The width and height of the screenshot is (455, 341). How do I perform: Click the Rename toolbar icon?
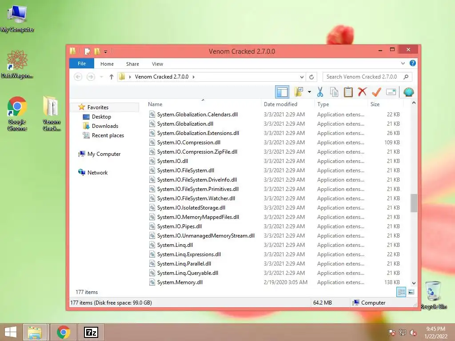(391, 92)
